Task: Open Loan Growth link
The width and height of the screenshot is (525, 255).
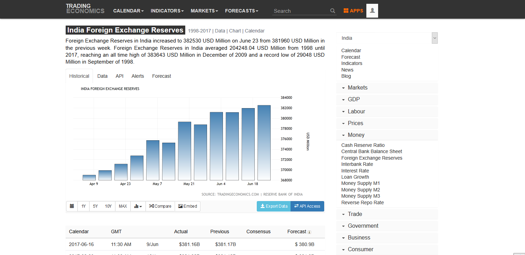Action: click(355, 177)
